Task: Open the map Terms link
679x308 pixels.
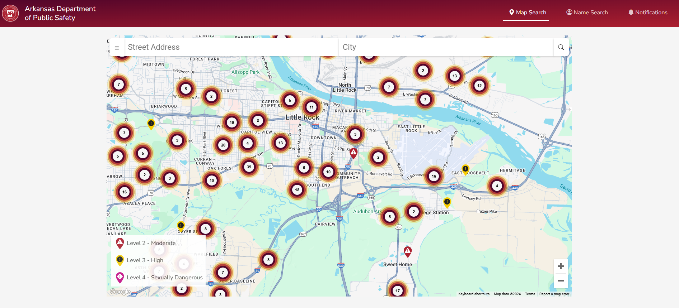Action: click(530, 294)
